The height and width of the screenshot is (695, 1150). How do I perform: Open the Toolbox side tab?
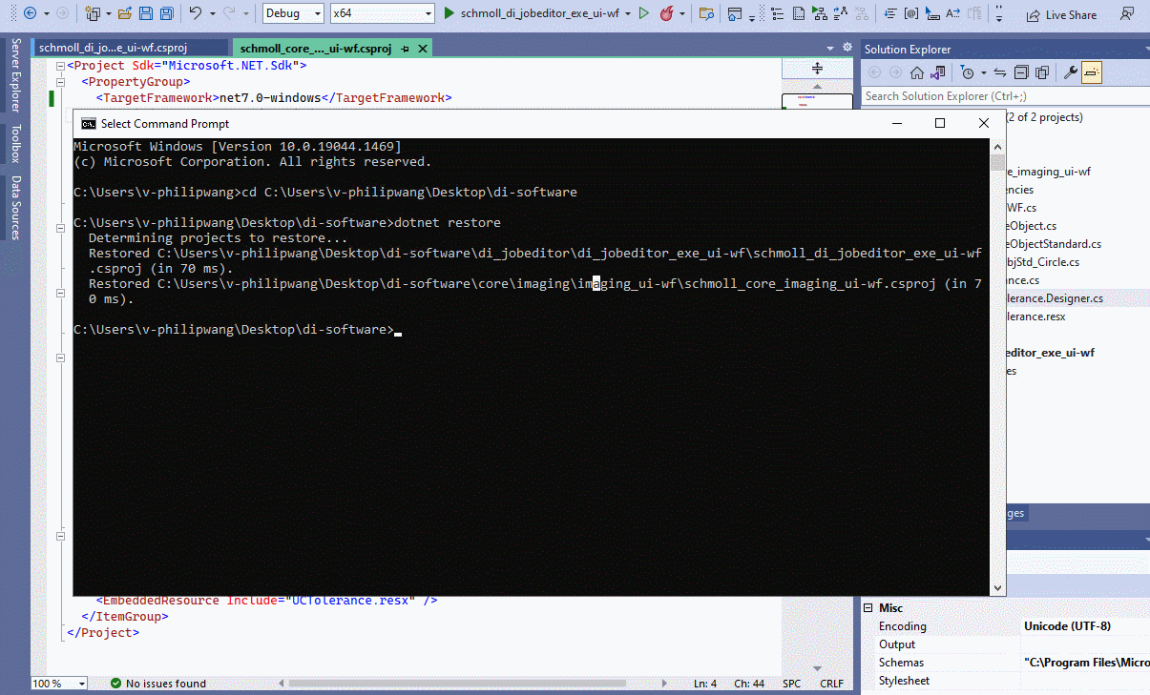(x=14, y=143)
